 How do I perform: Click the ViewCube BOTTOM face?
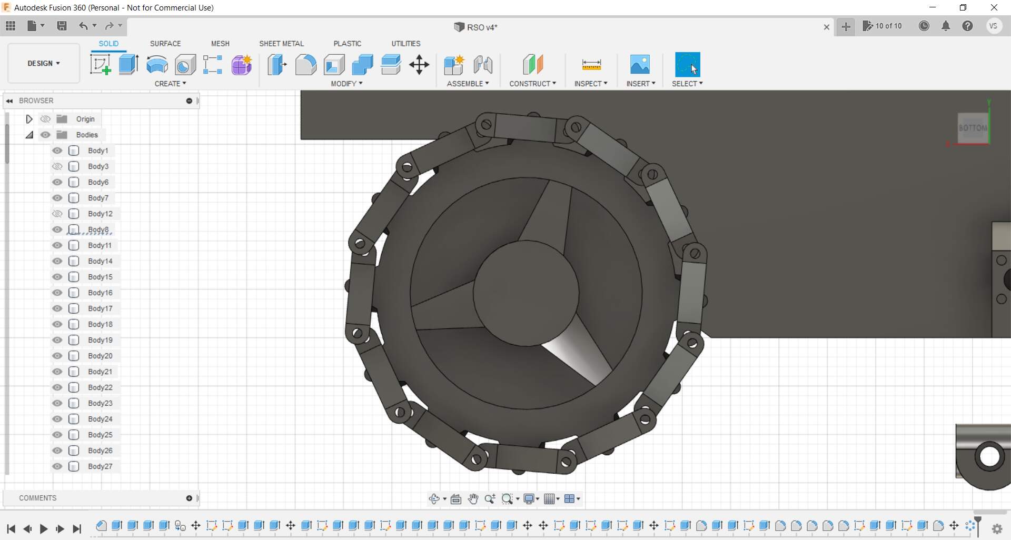point(972,128)
